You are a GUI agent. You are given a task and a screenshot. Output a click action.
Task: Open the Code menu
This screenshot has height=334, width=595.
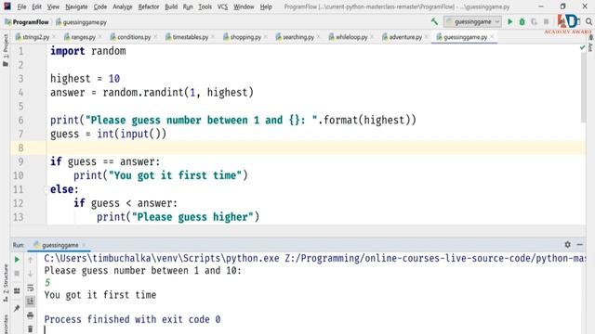(x=100, y=6)
